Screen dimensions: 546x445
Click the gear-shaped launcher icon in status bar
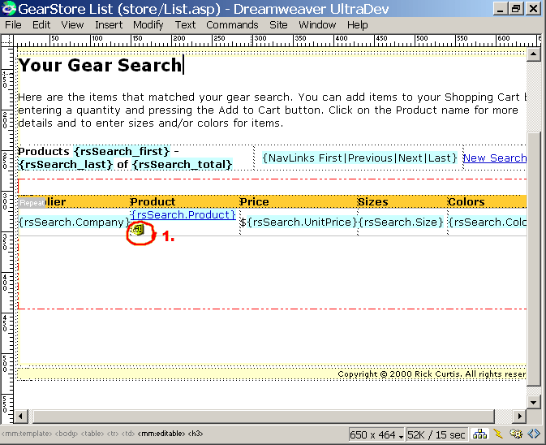click(x=517, y=434)
